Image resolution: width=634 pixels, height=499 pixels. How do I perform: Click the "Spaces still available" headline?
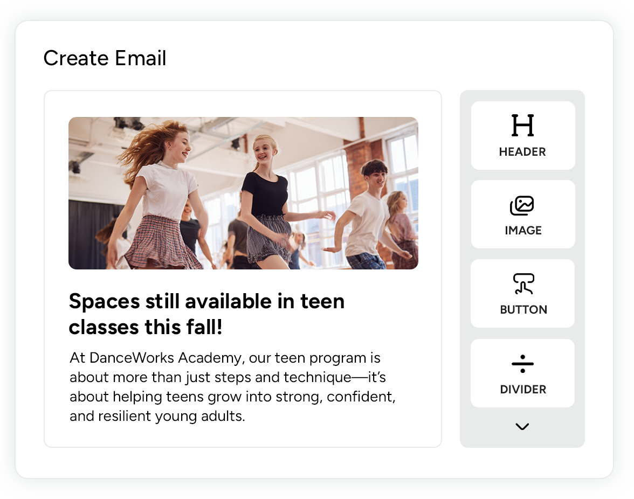click(206, 301)
